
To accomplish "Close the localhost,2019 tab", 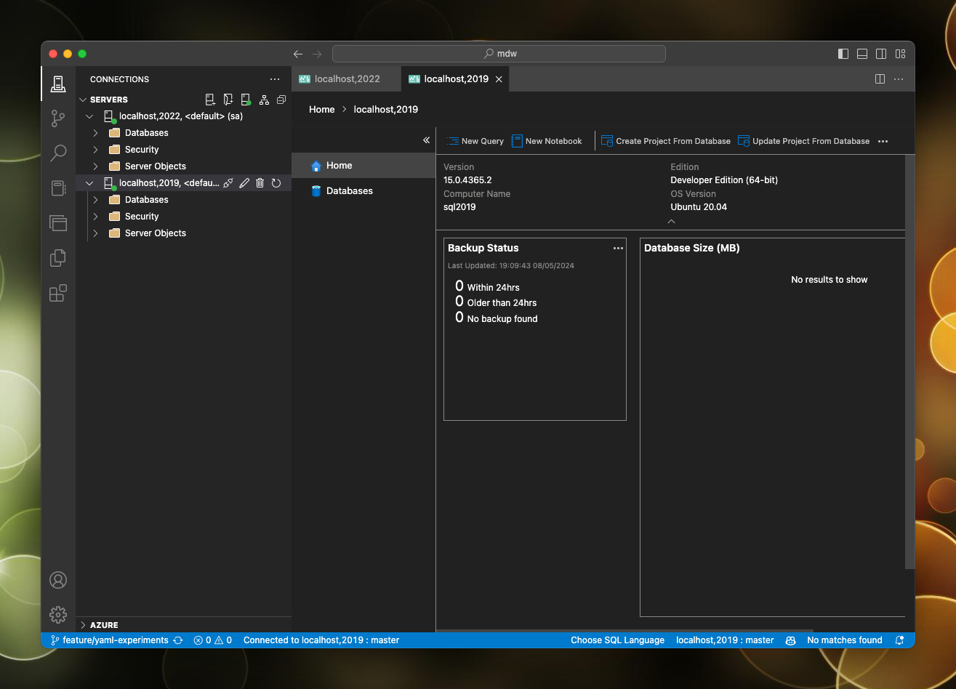I will (x=499, y=79).
